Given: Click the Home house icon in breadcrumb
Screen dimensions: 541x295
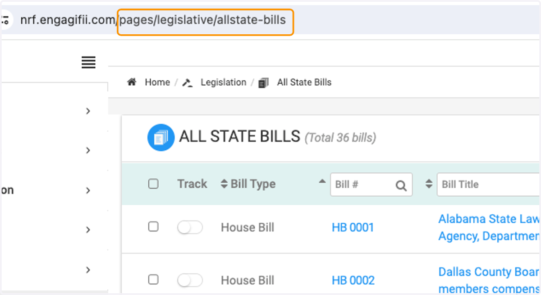Looking at the screenshot, I should (132, 82).
